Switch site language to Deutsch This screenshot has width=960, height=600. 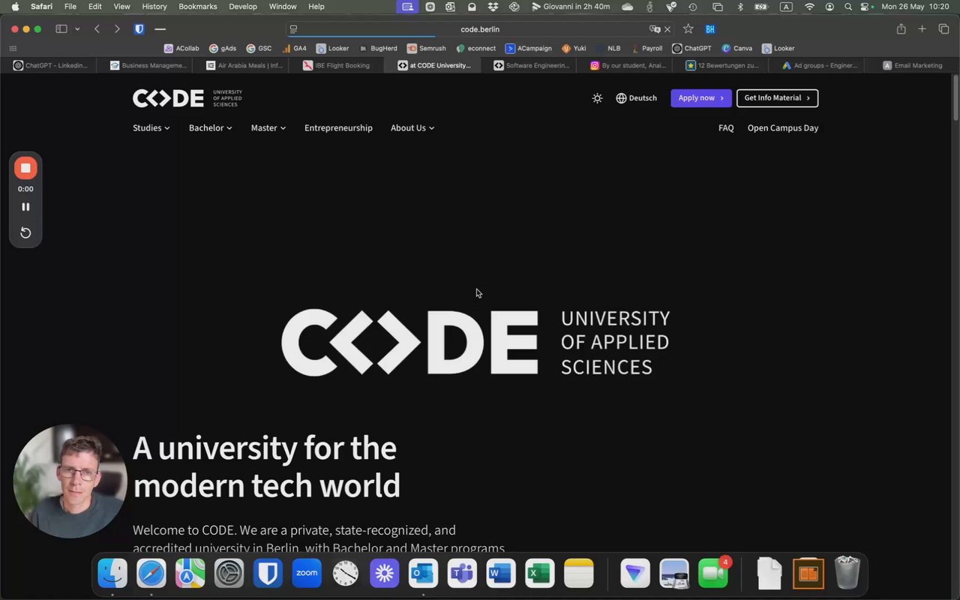coord(636,98)
